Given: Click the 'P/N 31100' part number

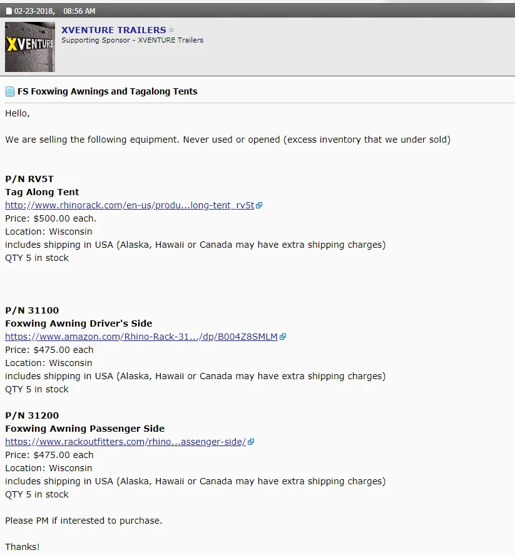Looking at the screenshot, I should point(32,310).
